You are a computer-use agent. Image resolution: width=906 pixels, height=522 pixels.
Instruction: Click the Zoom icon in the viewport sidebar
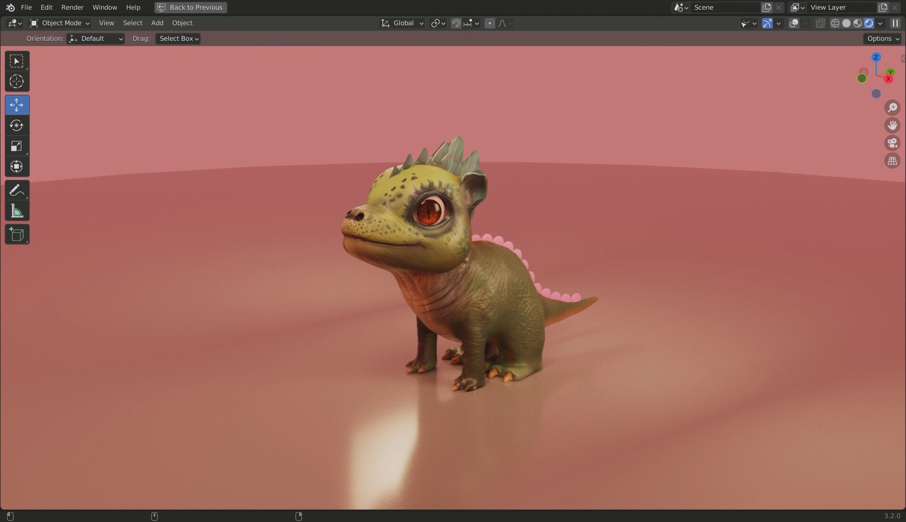[892, 107]
